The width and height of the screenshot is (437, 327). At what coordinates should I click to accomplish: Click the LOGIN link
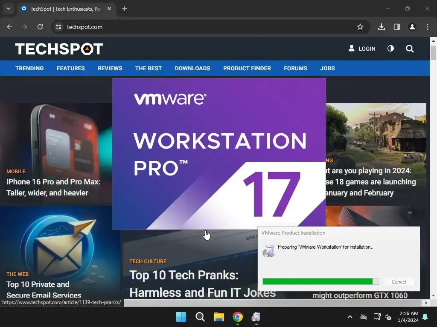(x=362, y=49)
